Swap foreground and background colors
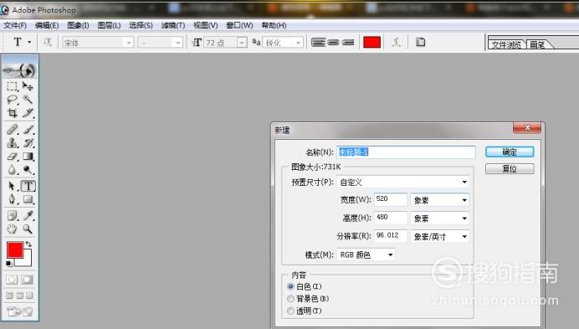Viewport: 579px width, 329px height. pyautogui.click(x=28, y=244)
